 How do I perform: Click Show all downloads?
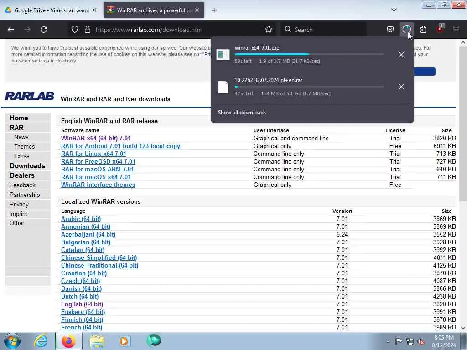click(242, 113)
